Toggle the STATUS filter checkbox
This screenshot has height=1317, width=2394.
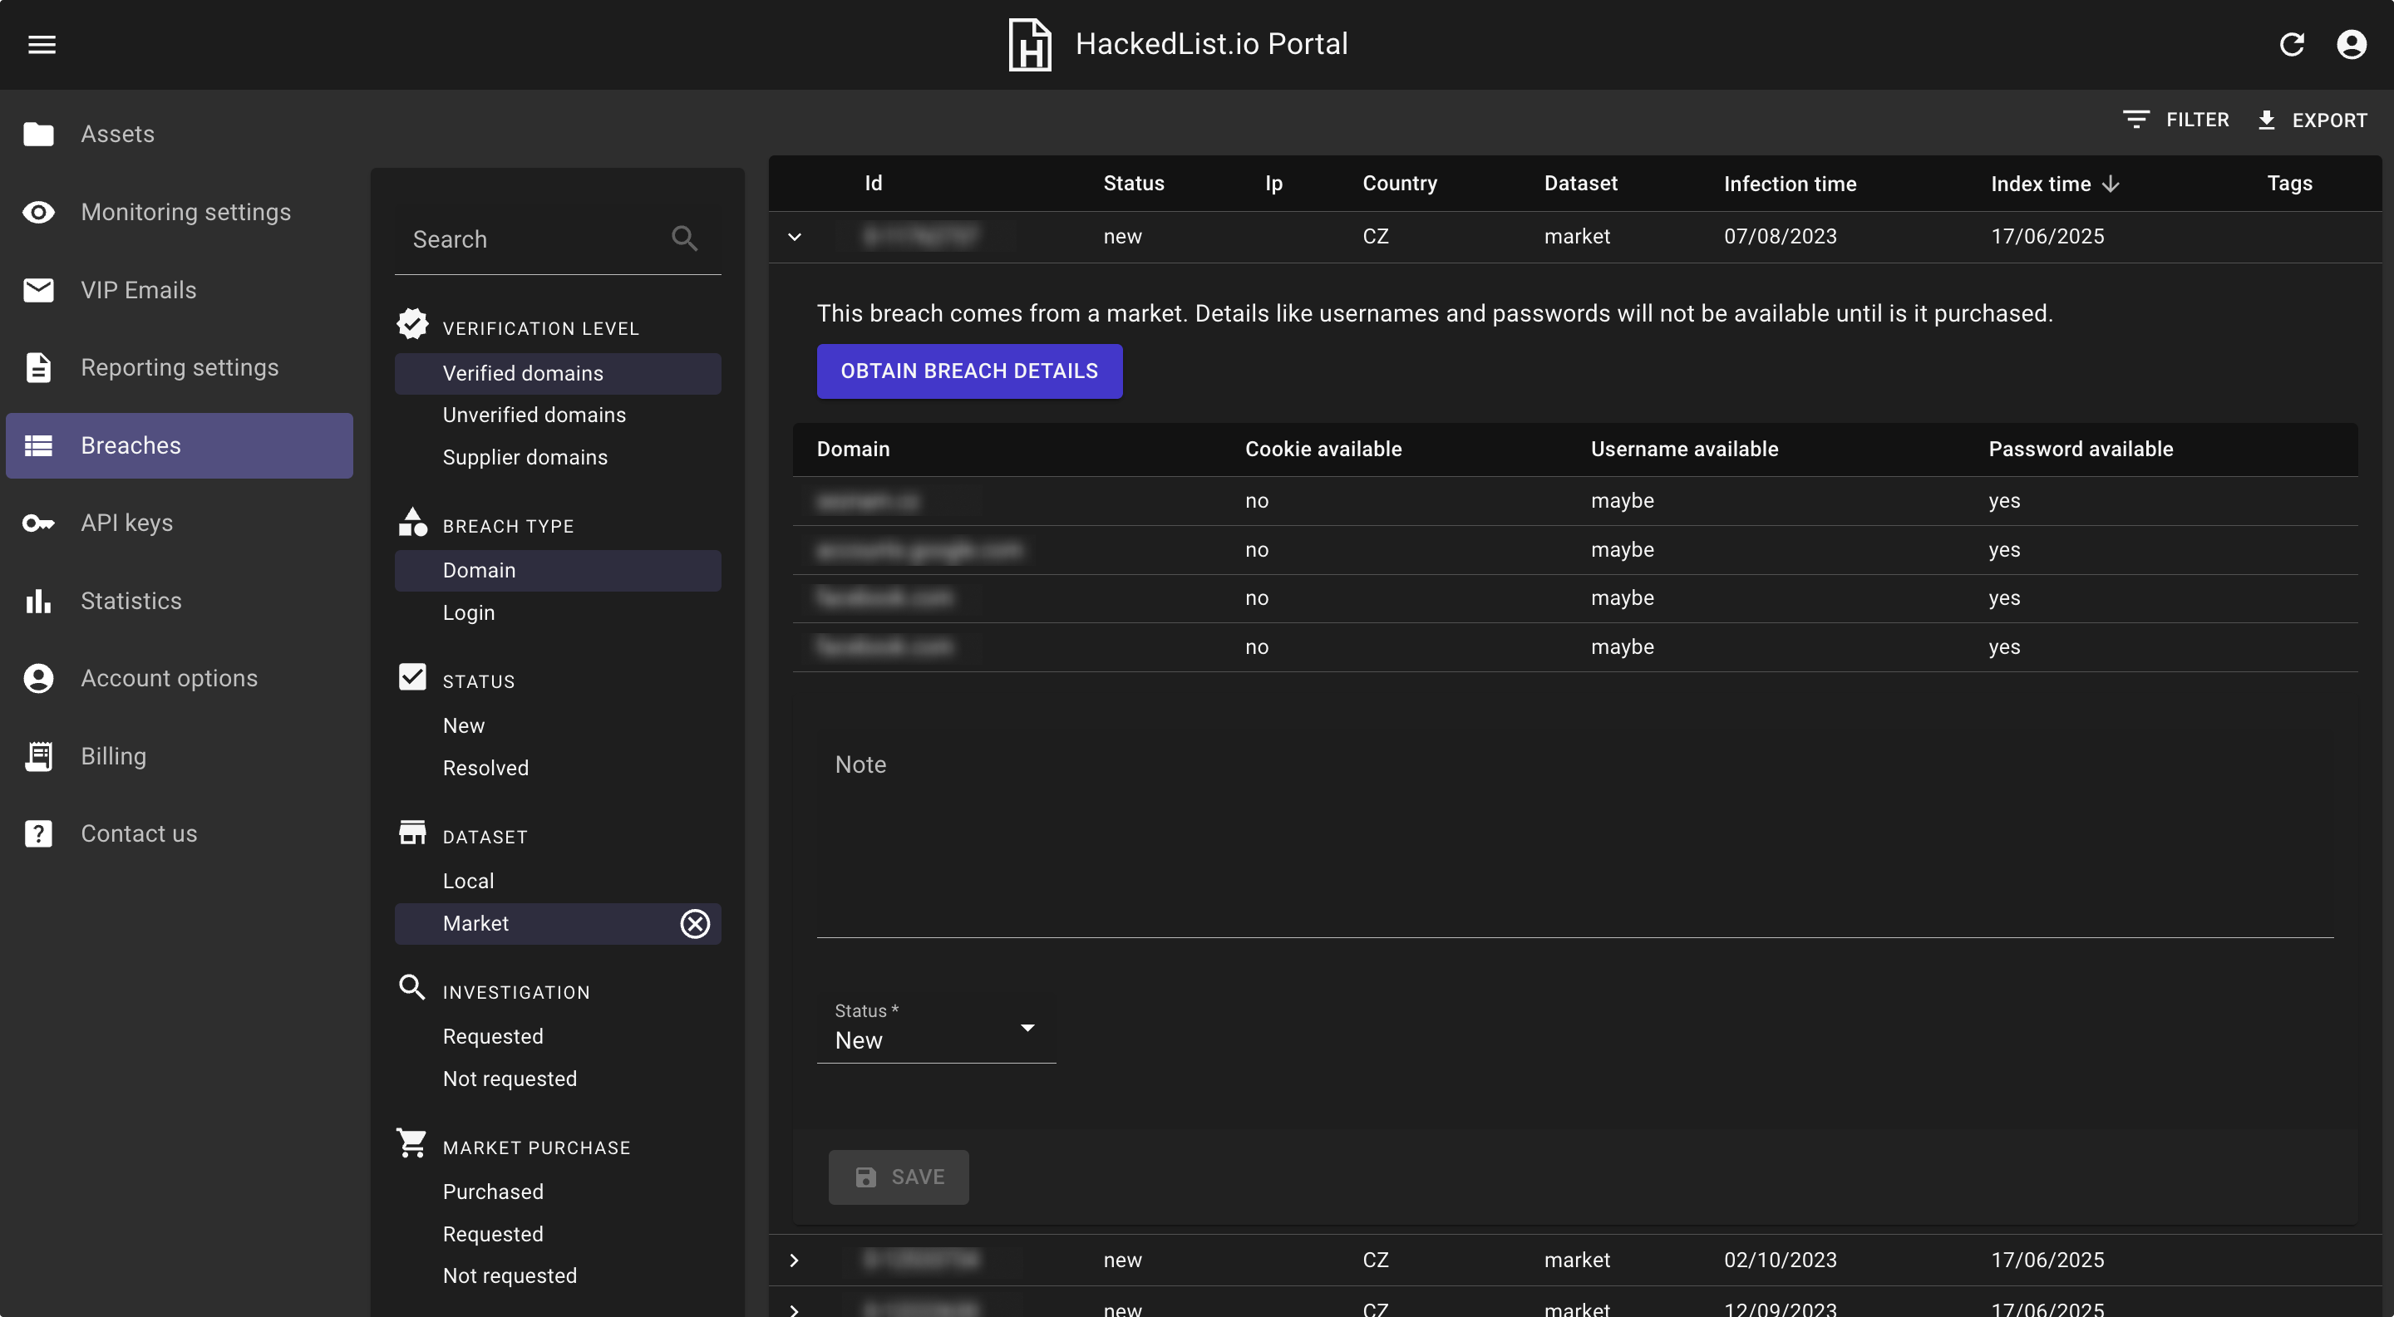pos(411,677)
